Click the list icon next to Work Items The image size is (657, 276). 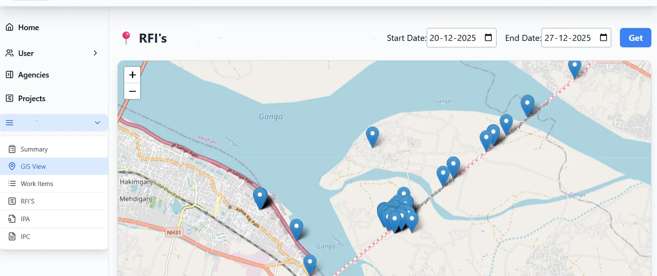pyautogui.click(x=13, y=183)
